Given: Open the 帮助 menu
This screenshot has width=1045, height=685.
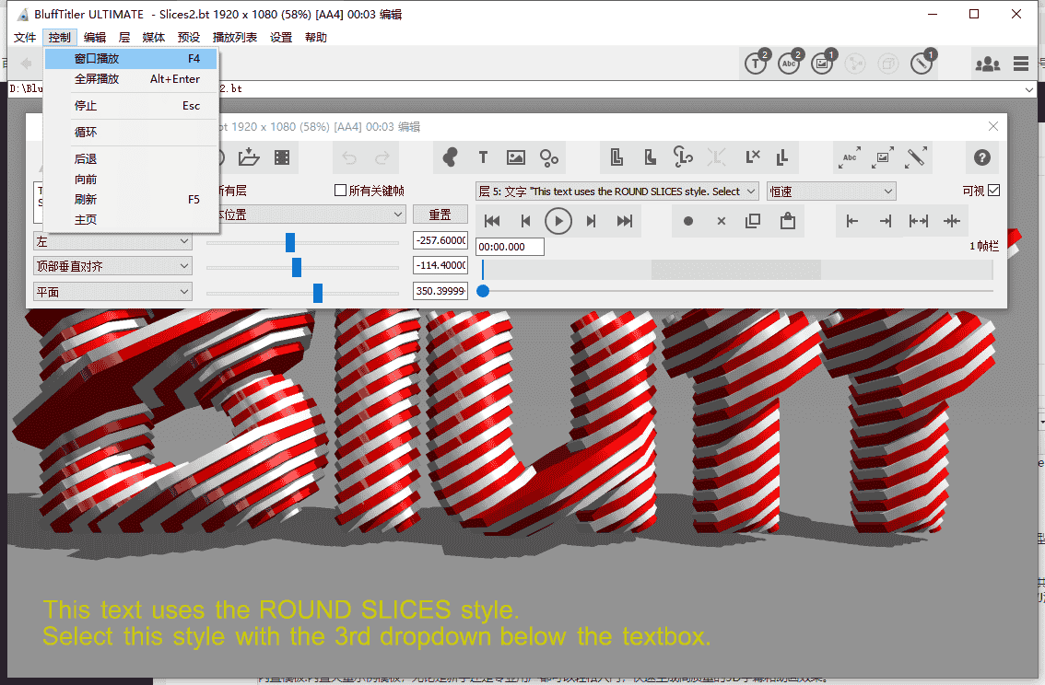Looking at the screenshot, I should [315, 37].
